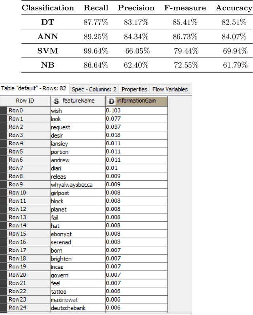Click the featureName column header text
Image resolution: width=253 pixels, height=315 pixels.
pyautogui.click(x=78, y=101)
